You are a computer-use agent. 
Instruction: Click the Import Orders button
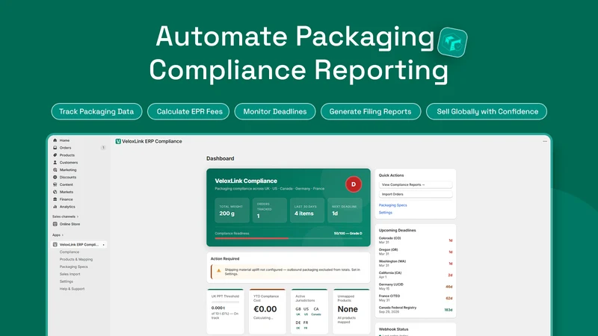point(416,194)
